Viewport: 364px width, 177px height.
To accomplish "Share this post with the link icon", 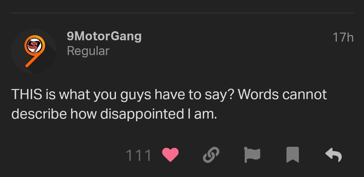I will (211, 155).
